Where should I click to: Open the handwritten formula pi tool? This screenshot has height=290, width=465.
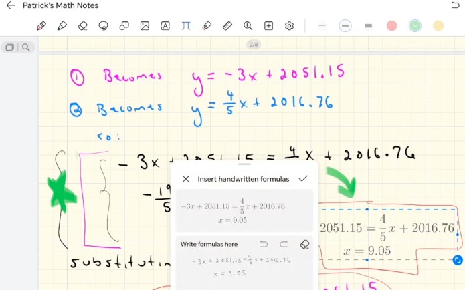point(186,26)
